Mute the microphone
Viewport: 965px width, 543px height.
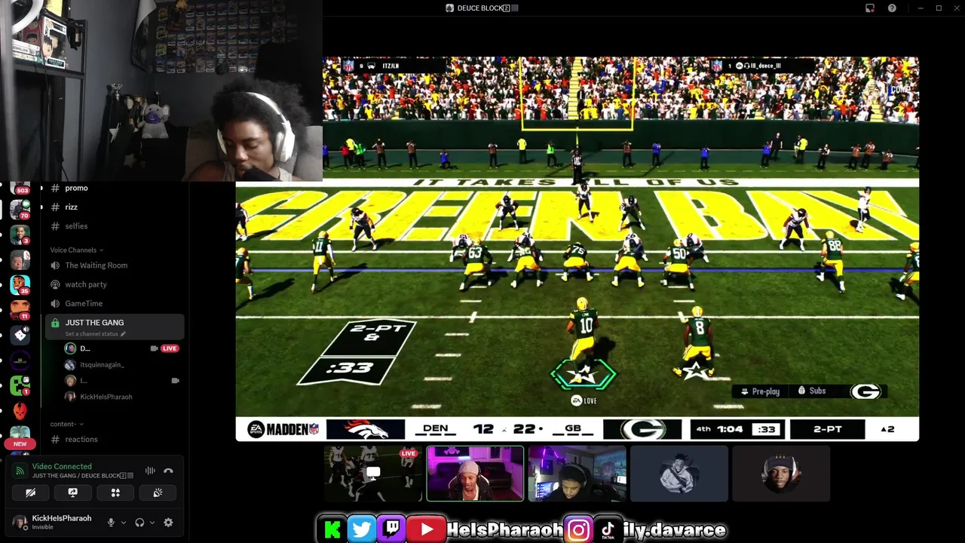click(111, 523)
